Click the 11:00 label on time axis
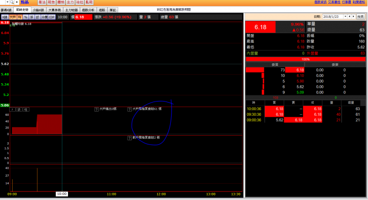 click(x=111, y=194)
